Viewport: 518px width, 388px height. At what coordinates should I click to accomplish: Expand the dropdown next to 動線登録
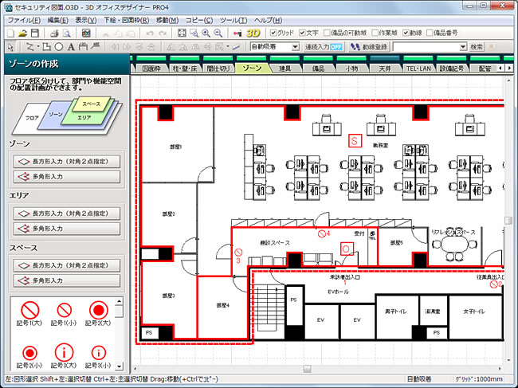[464, 47]
